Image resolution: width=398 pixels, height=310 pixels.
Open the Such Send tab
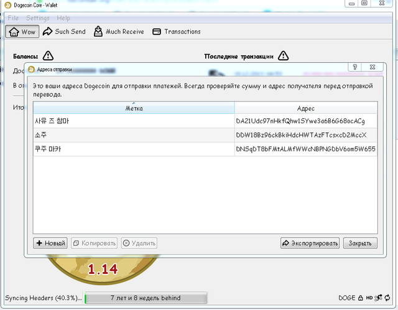click(x=64, y=32)
